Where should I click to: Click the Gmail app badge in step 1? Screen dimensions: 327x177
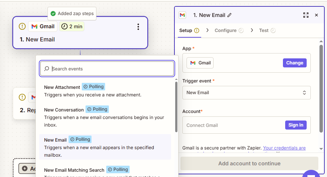click(x=43, y=26)
